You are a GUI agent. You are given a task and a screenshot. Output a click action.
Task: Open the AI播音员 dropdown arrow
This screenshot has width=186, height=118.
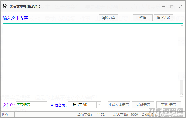coord(99,105)
